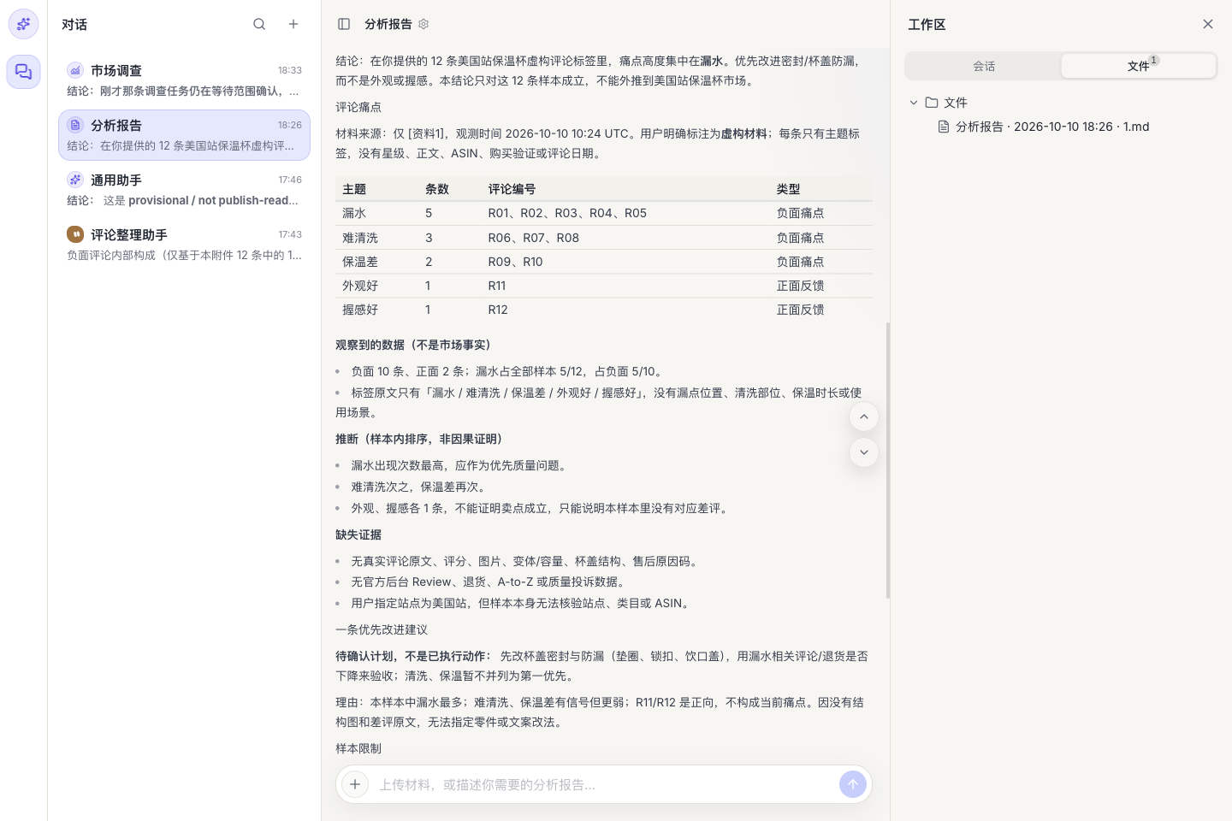
Task: Click the message input field
Action: coord(604,784)
